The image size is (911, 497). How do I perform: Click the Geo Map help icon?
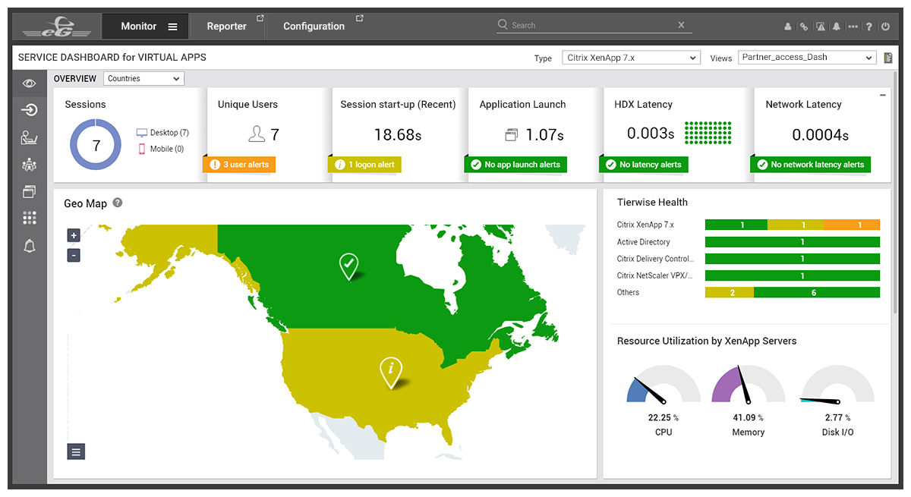point(118,203)
